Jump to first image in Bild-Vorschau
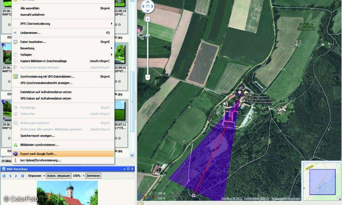Image resolution: width=342 pixels, height=205 pixels. coord(4,176)
